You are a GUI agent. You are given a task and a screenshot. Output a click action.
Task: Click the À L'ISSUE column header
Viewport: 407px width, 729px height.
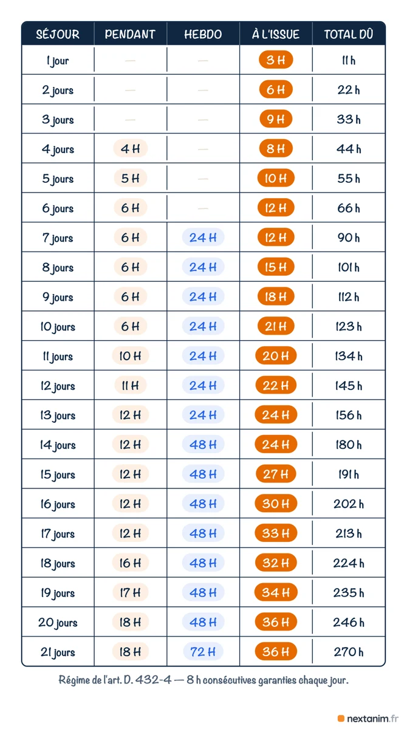coord(276,34)
